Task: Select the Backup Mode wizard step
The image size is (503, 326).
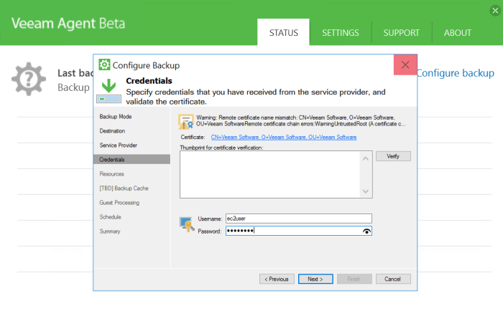Action: point(116,117)
